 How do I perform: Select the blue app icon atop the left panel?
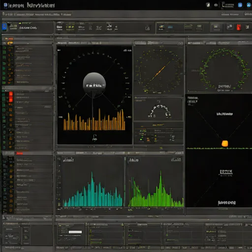click(4, 27)
